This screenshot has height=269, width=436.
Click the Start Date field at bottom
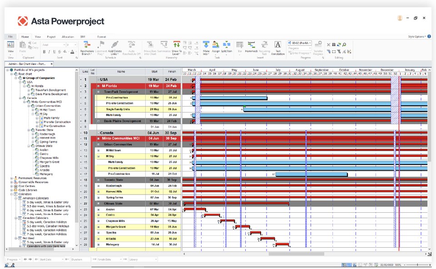pos(52,259)
